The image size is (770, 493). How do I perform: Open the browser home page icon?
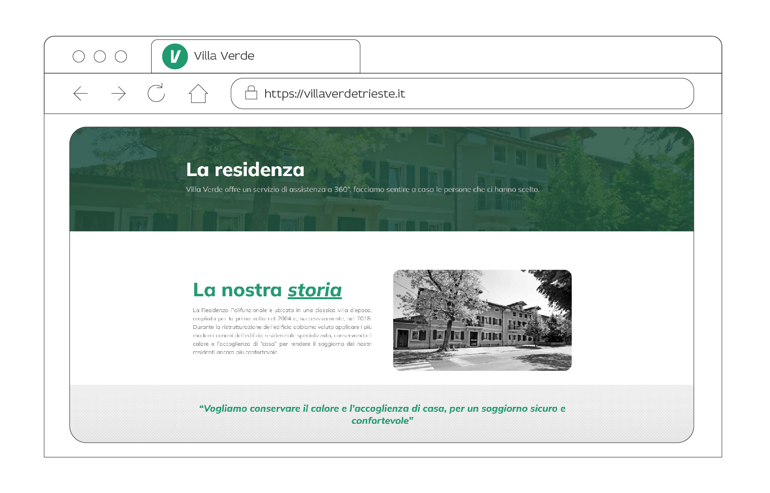(198, 93)
